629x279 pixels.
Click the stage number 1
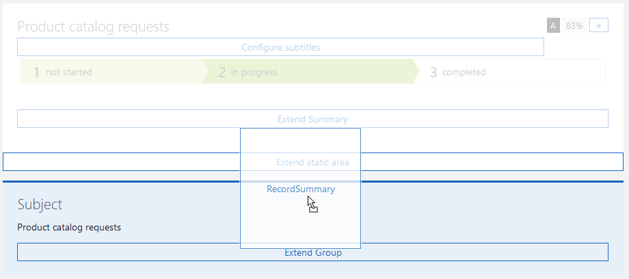[37, 72]
